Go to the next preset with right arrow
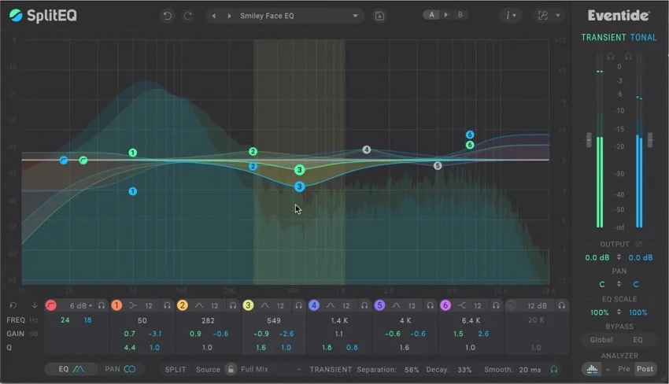 (230, 16)
